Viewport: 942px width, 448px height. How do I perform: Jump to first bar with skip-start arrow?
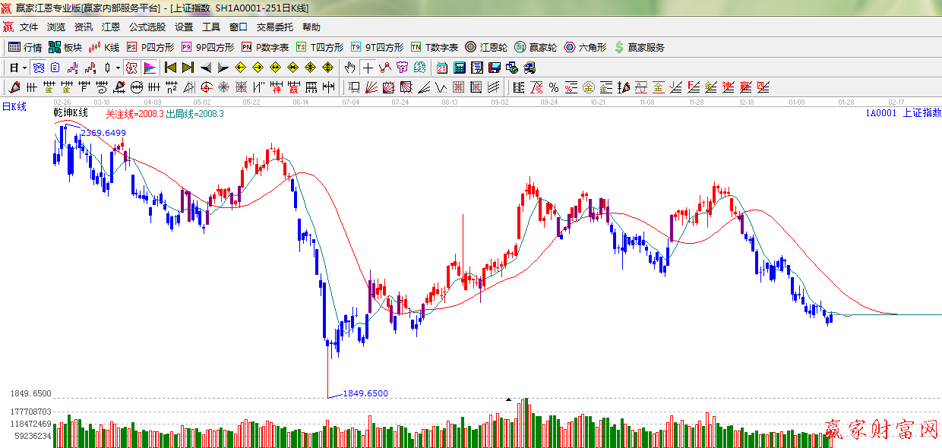tap(170, 68)
